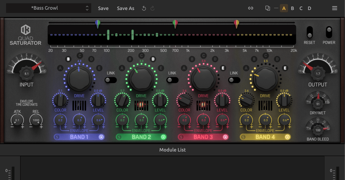Image resolution: width=345 pixels, height=180 pixels.
Task: Flip the POWER switch
Action: tap(329, 32)
